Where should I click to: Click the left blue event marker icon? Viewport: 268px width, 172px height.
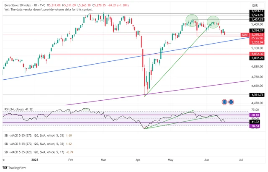224,102
